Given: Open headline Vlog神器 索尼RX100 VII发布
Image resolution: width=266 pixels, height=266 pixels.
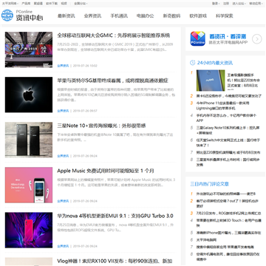Looking at the screenshot, I should pos(115,261).
